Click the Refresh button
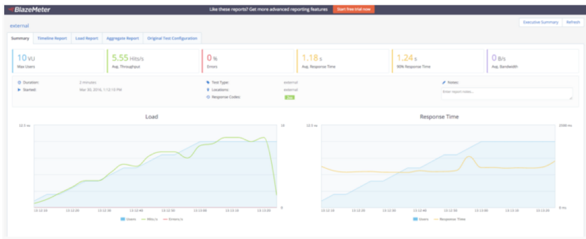586x239 pixels. click(573, 22)
